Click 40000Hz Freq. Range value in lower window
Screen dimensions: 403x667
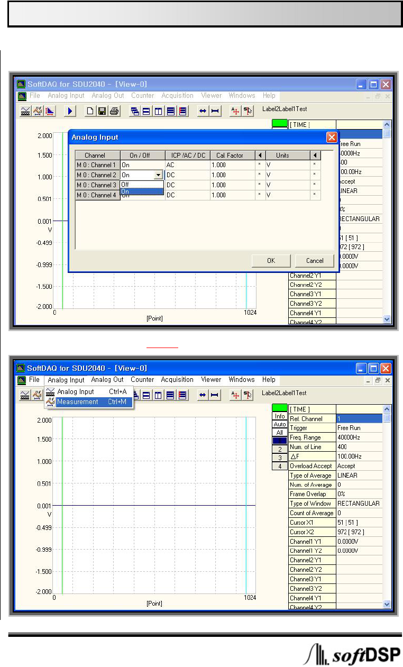pyautogui.click(x=359, y=437)
